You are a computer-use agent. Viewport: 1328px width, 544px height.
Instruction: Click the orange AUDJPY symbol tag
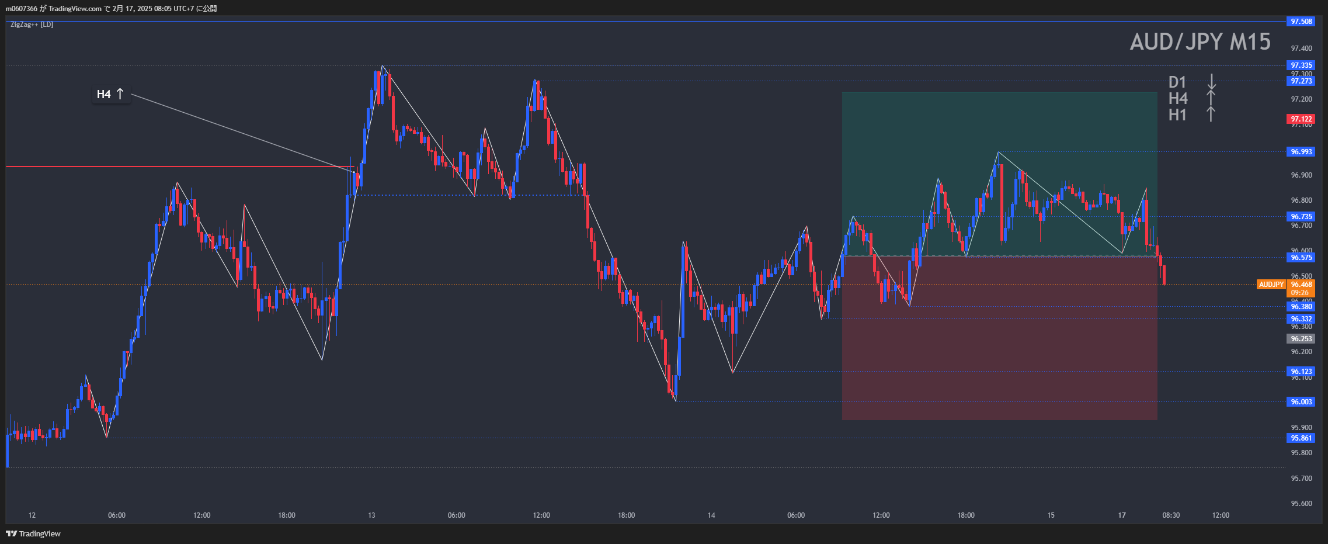(1271, 285)
